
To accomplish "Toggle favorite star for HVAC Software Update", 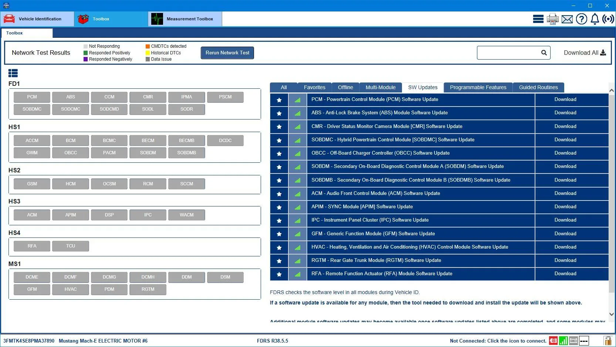I will pyautogui.click(x=279, y=247).
